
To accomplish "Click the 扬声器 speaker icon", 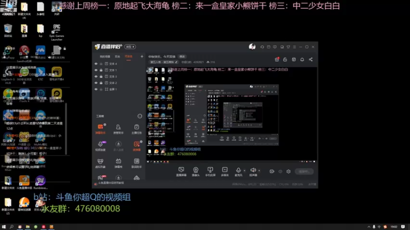I will (253, 170).
